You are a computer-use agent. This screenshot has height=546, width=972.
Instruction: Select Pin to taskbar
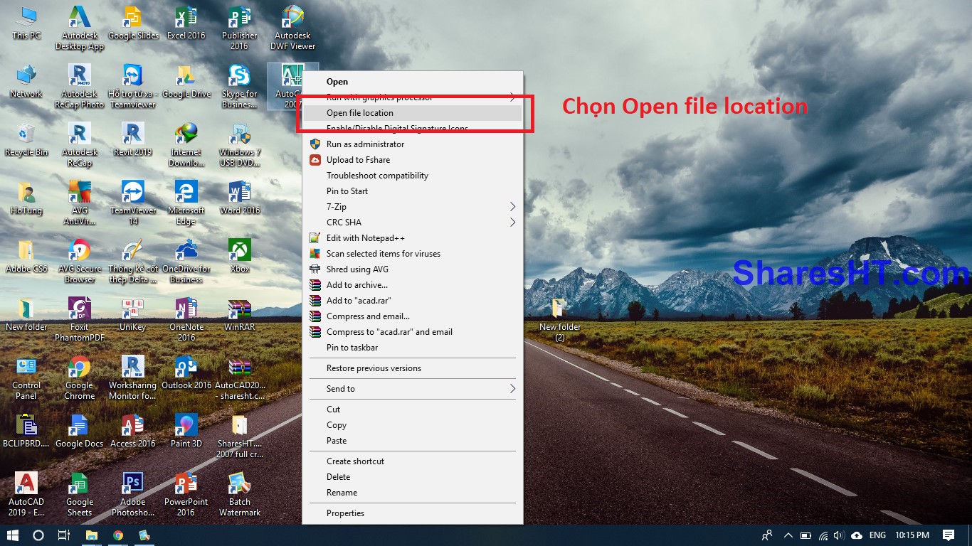[x=413, y=348]
